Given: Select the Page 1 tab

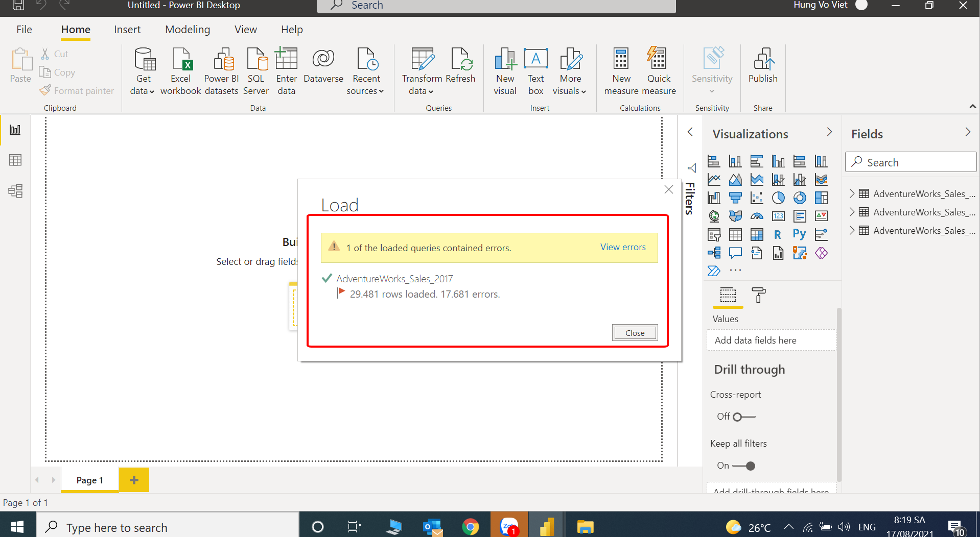Looking at the screenshot, I should click(90, 480).
